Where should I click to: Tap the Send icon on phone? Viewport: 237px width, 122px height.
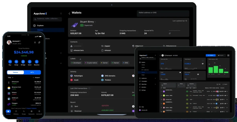coord(29,62)
